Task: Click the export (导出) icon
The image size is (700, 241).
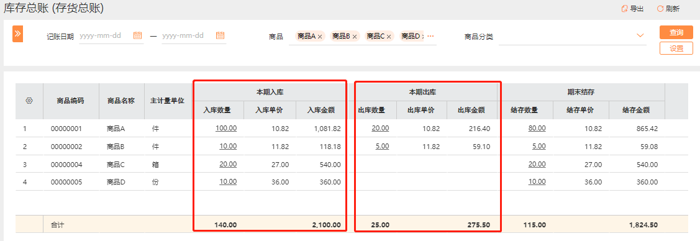Action: 625,9
